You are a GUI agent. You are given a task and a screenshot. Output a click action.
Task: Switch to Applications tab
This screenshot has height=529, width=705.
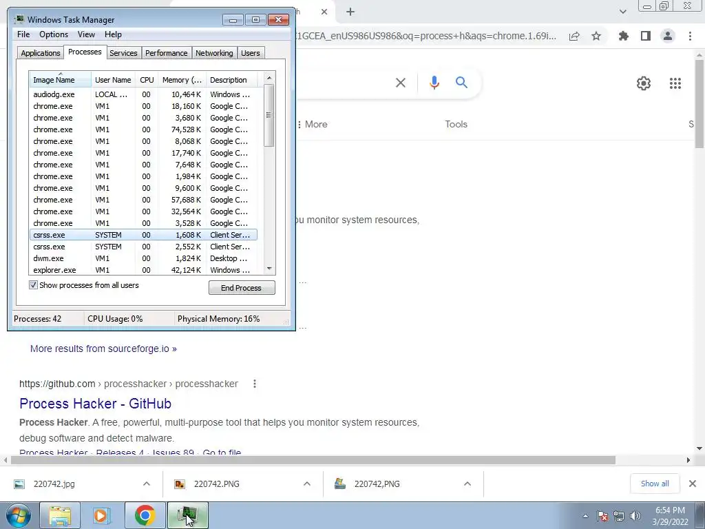(41, 53)
